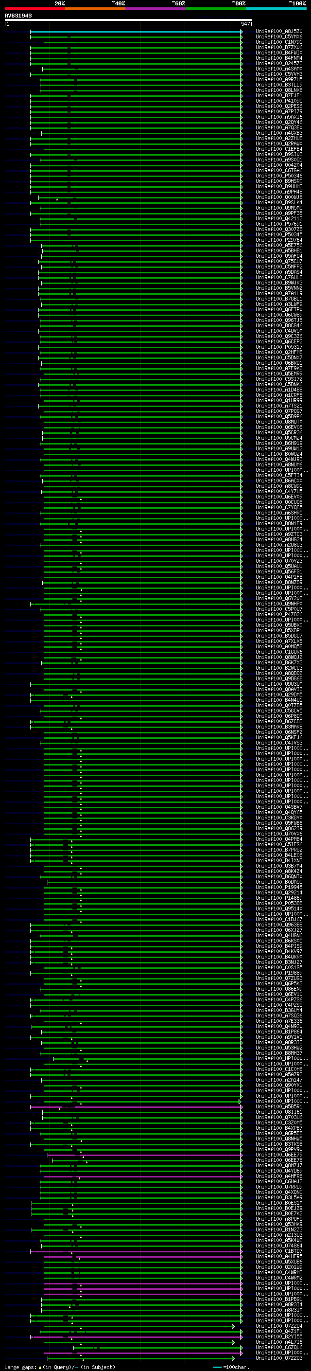Open UniRef100_P50346 entry
This screenshot has width=311, height=1371.
(x=279, y=176)
